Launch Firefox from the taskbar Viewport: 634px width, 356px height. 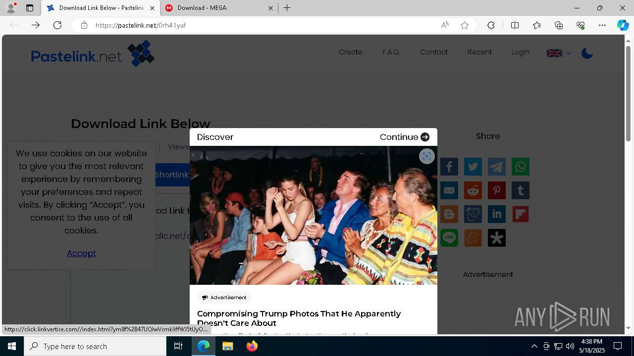pyautogui.click(x=252, y=346)
